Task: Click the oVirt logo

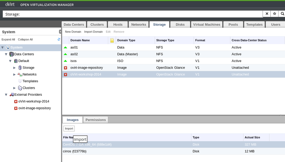Action: tap(10, 4)
